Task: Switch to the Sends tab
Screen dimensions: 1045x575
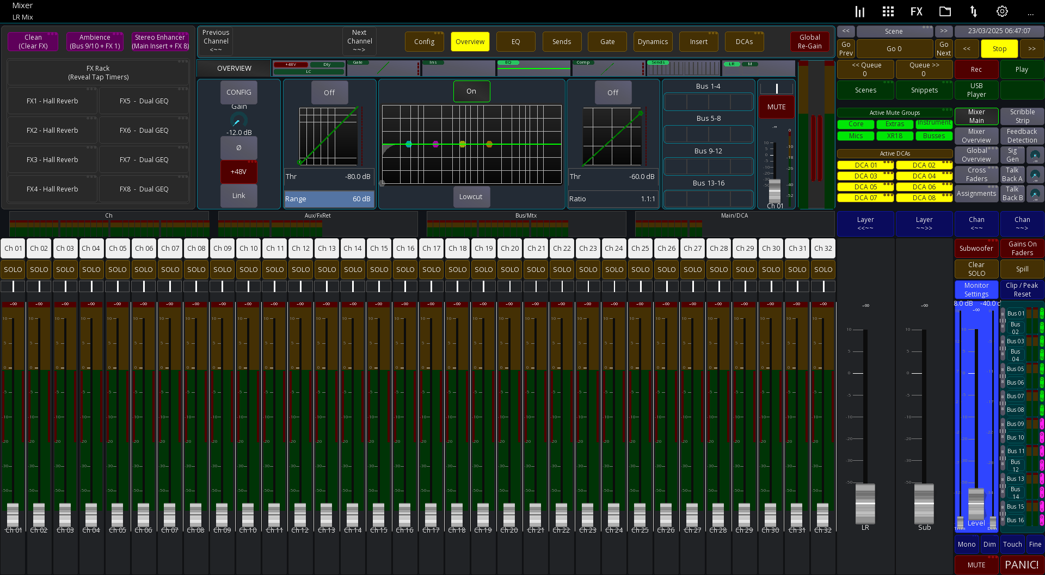Action: point(562,42)
